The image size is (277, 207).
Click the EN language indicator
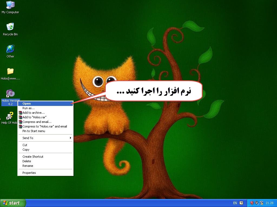coord(235,203)
